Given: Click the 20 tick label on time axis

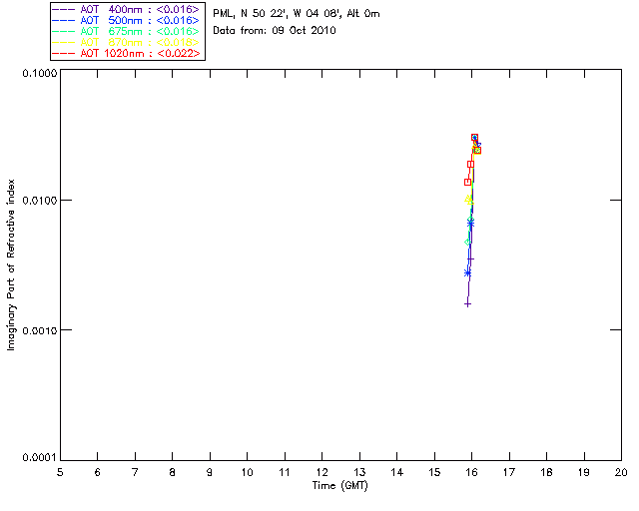Looking at the screenshot, I should [620, 471].
